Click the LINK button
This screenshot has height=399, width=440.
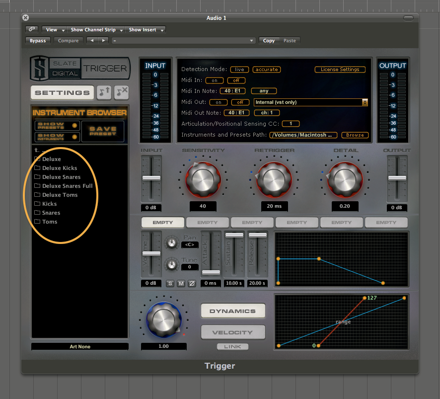232,347
